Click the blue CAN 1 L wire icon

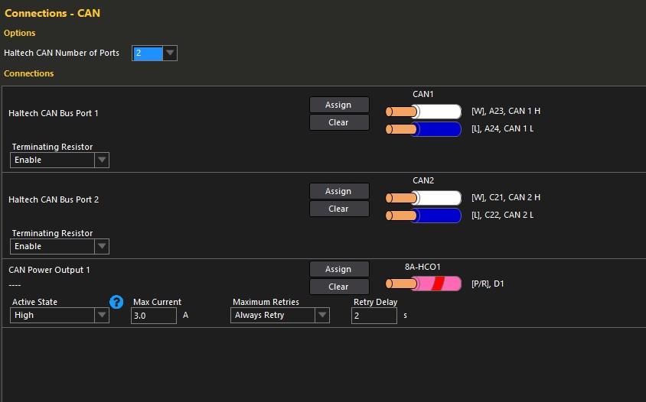point(423,129)
